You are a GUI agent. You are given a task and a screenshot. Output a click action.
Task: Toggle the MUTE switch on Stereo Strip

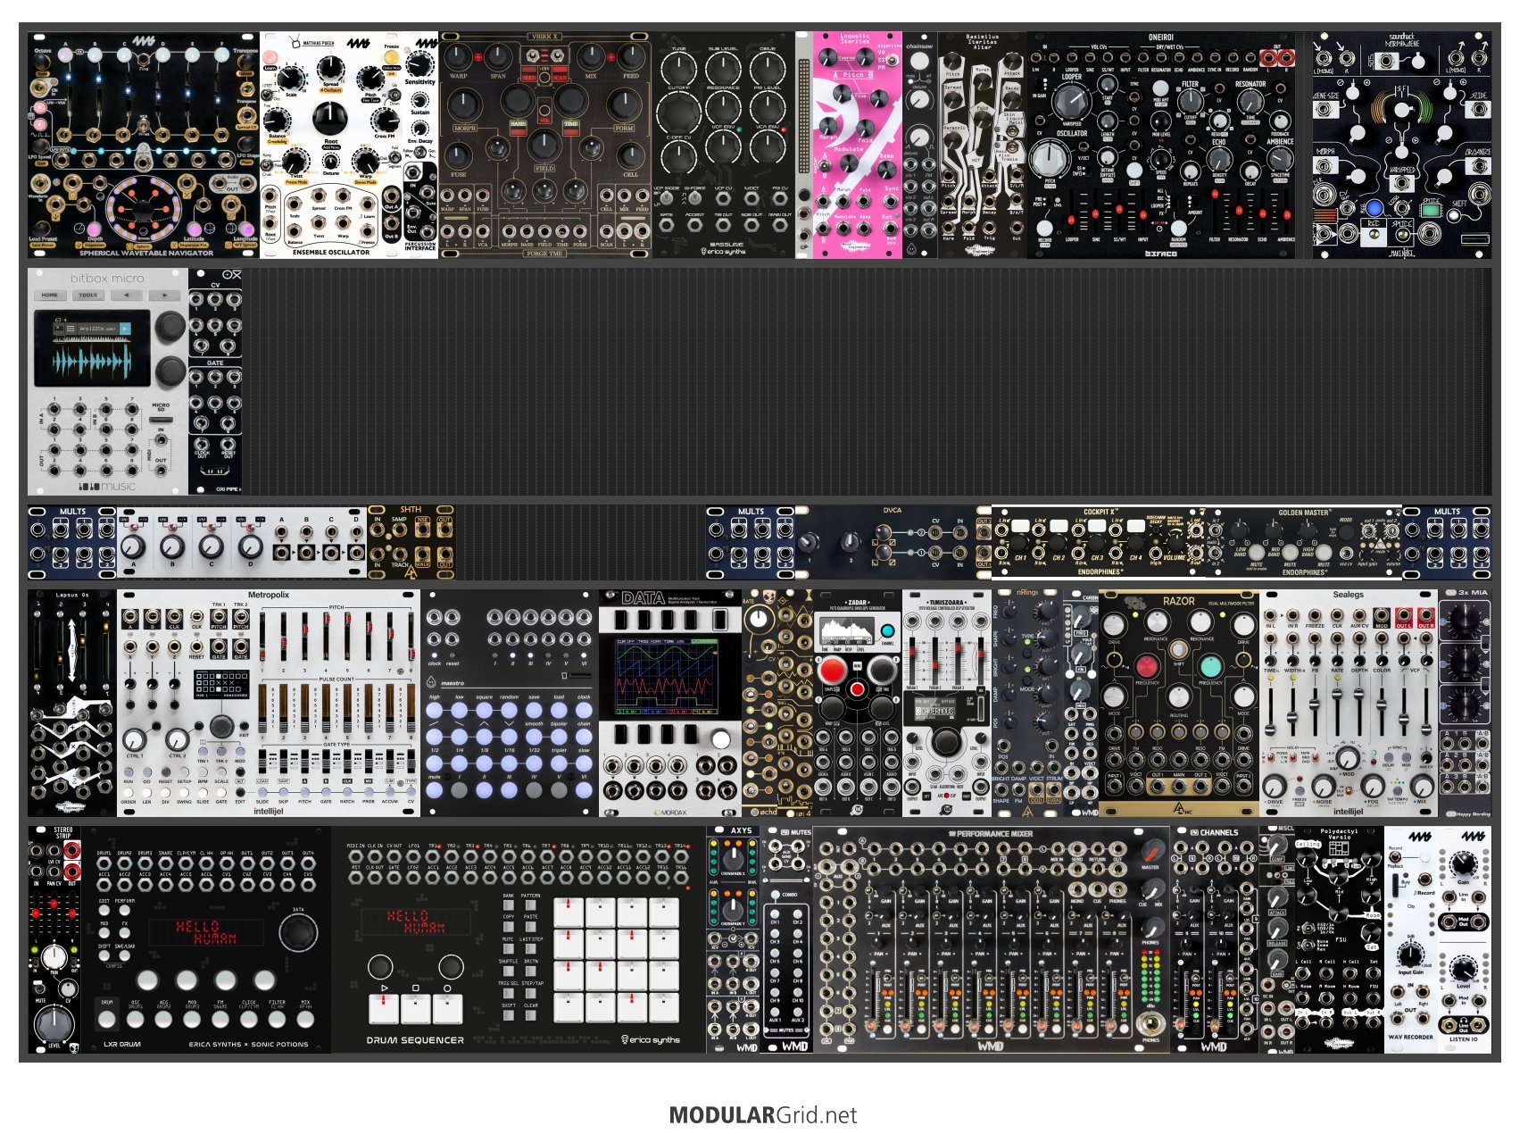click(x=40, y=988)
